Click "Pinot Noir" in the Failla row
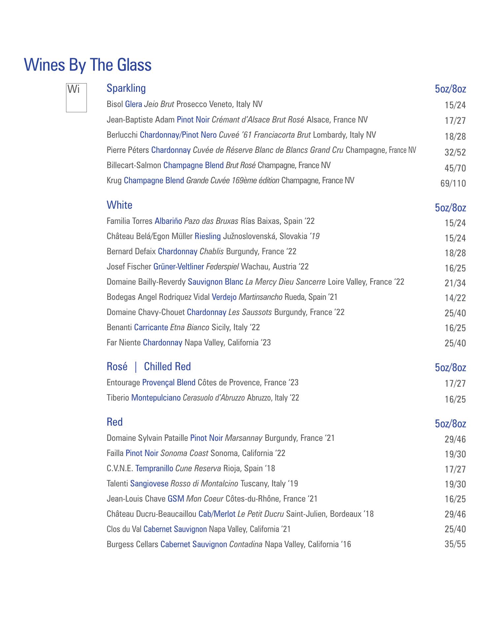This screenshot has width=490, height=634. tap(142, 453)
